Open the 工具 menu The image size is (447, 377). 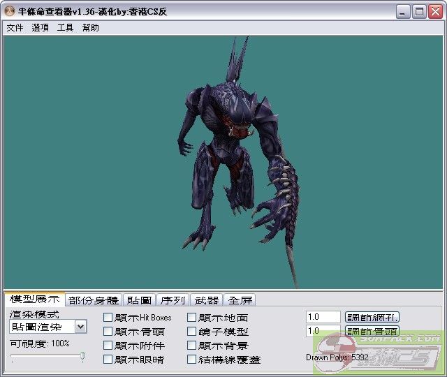pyautogui.click(x=65, y=28)
